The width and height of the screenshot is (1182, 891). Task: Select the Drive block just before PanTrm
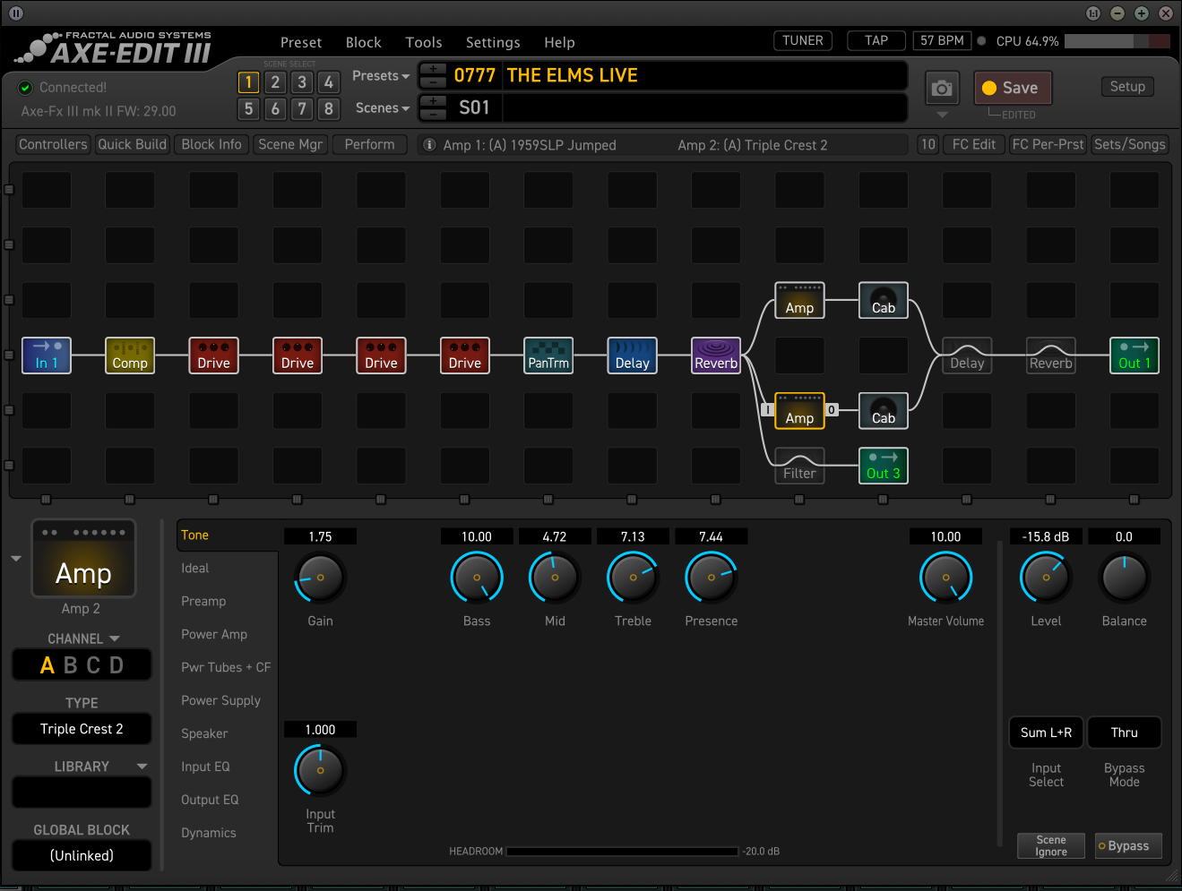coord(465,356)
